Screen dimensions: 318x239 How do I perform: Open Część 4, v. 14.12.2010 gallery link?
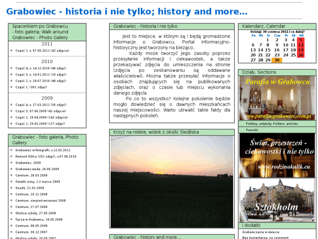[x=41, y=68]
